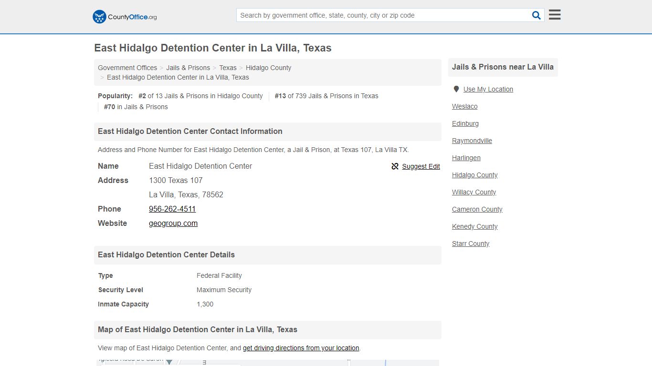
Task: Click Jails & Prisons near La Villa heading
Action: pos(503,67)
